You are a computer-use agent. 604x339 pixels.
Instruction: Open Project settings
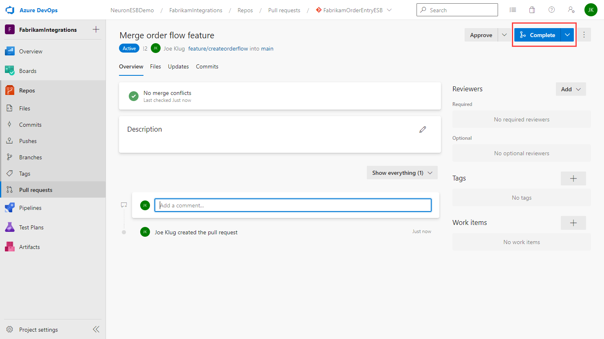(x=38, y=330)
